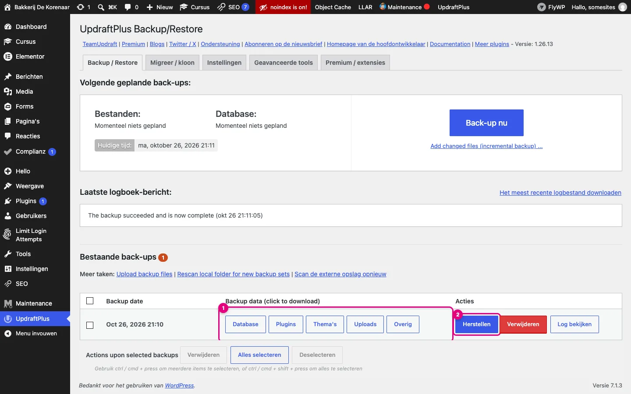Click the Forms icon in sidebar
Viewport: 631px width, 394px height.
(x=8, y=106)
